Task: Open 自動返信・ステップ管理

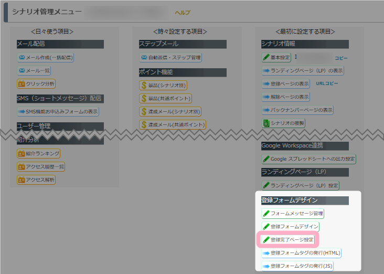Action: 170,57
